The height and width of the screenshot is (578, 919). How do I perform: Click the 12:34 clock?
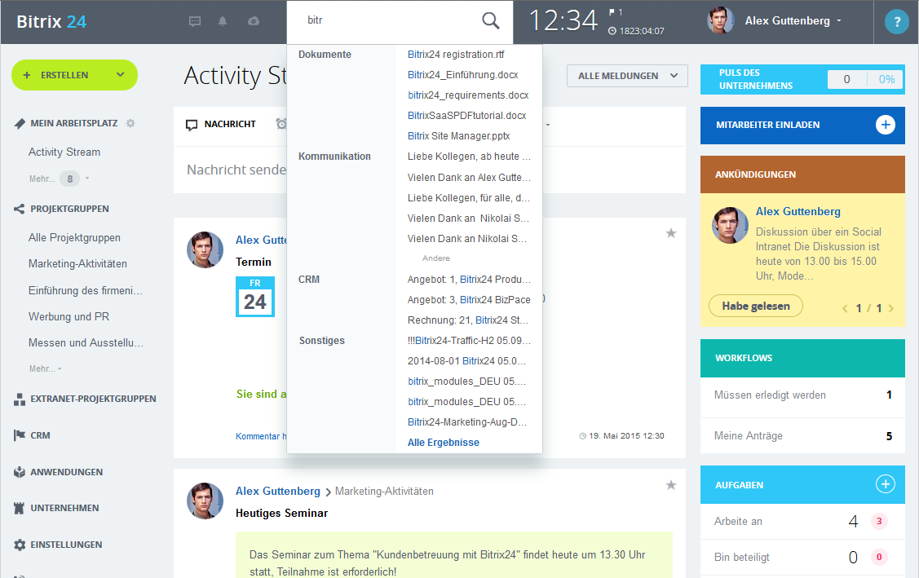[x=563, y=21]
